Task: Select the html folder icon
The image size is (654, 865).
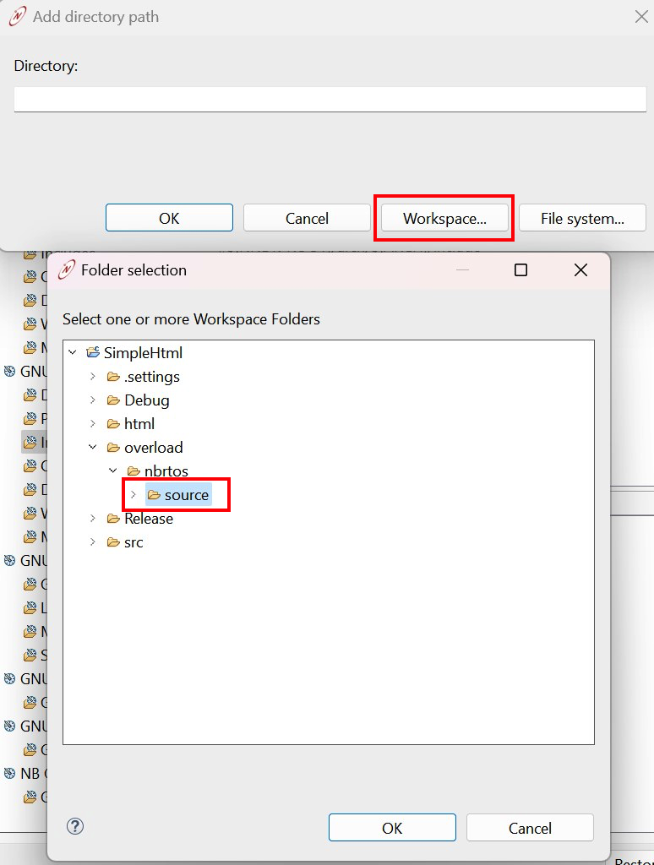Action: 113,423
